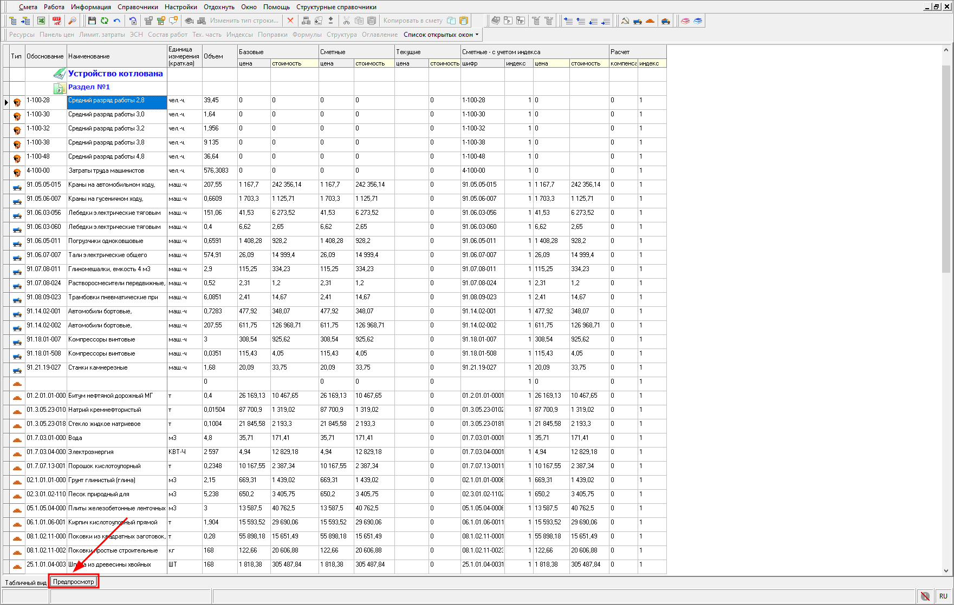Open search with the magnifier icon
This screenshot has width=954, height=605.
pos(72,21)
